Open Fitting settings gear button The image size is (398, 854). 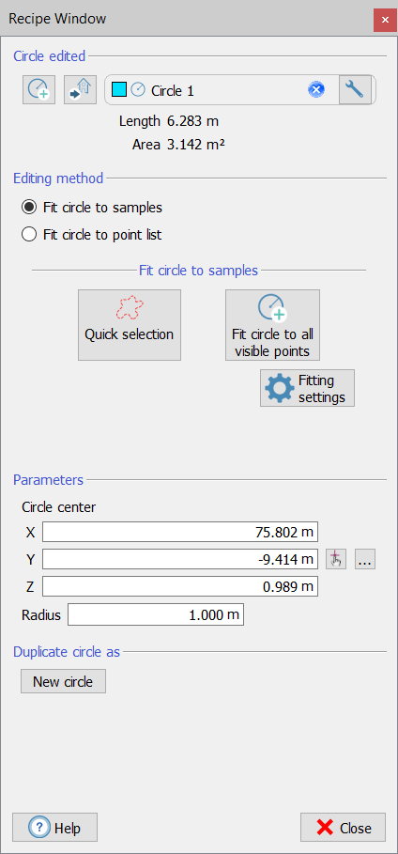(x=307, y=388)
